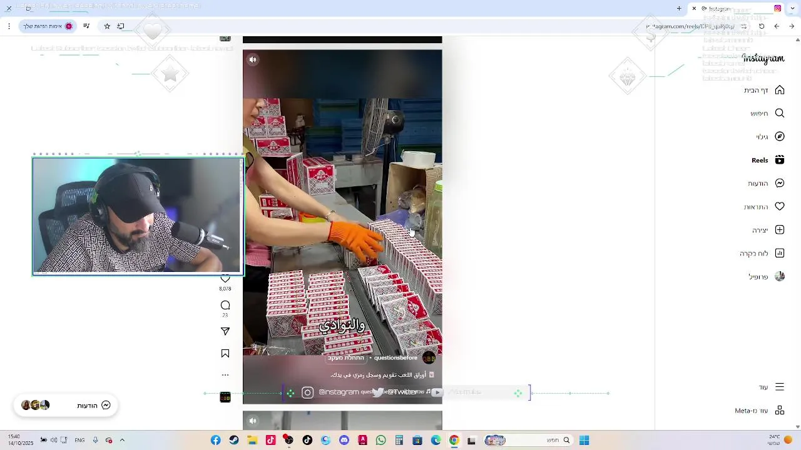Toggle mute on the next reel below
This screenshot has height=450, width=801.
point(252,421)
